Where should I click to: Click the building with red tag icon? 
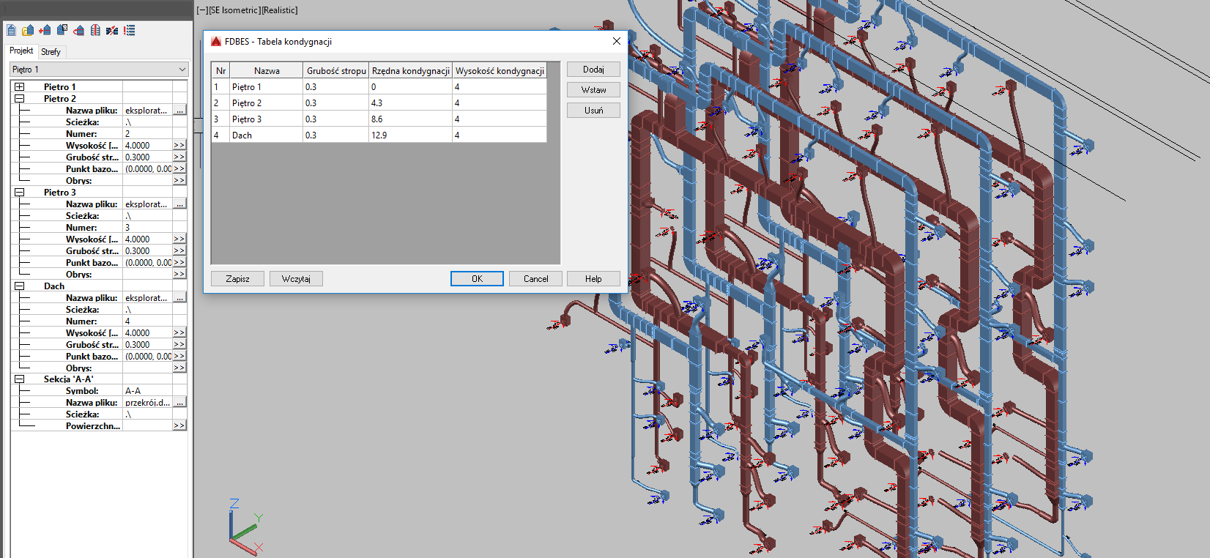click(79, 30)
